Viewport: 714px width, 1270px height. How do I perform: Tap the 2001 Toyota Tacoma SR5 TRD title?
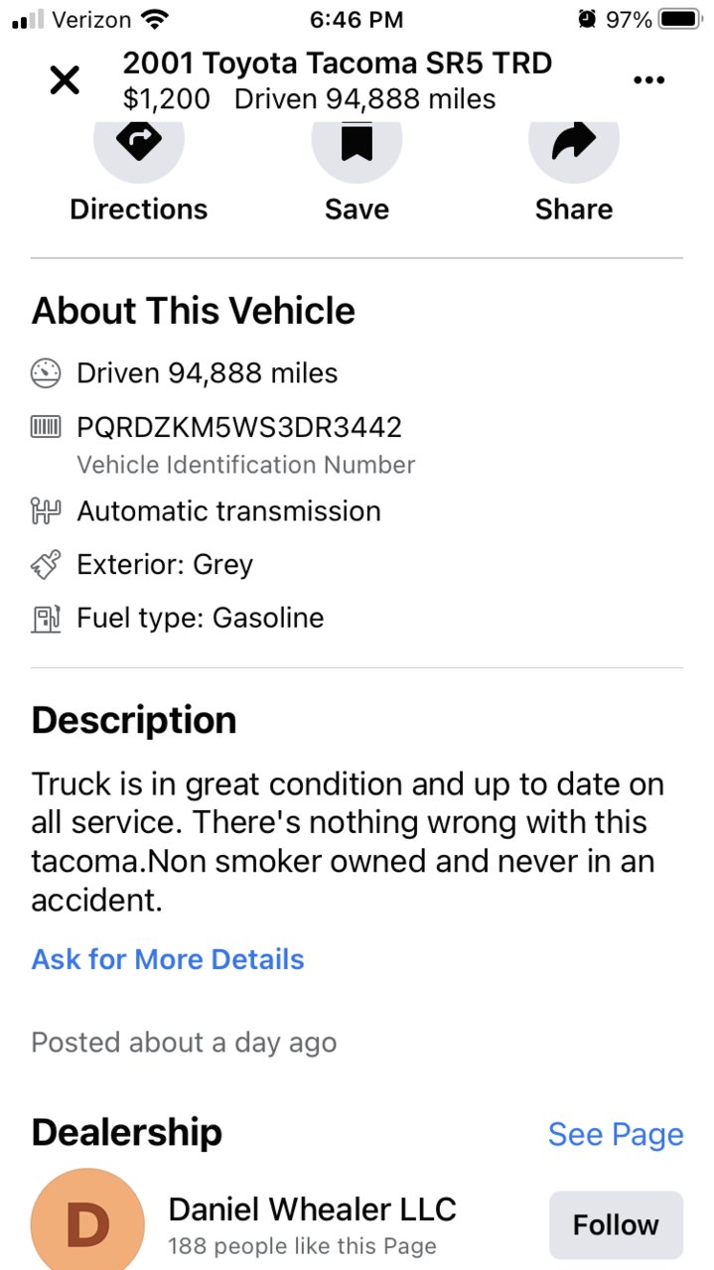338,64
